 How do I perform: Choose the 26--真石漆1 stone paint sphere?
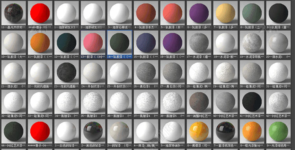pos(146,72)
